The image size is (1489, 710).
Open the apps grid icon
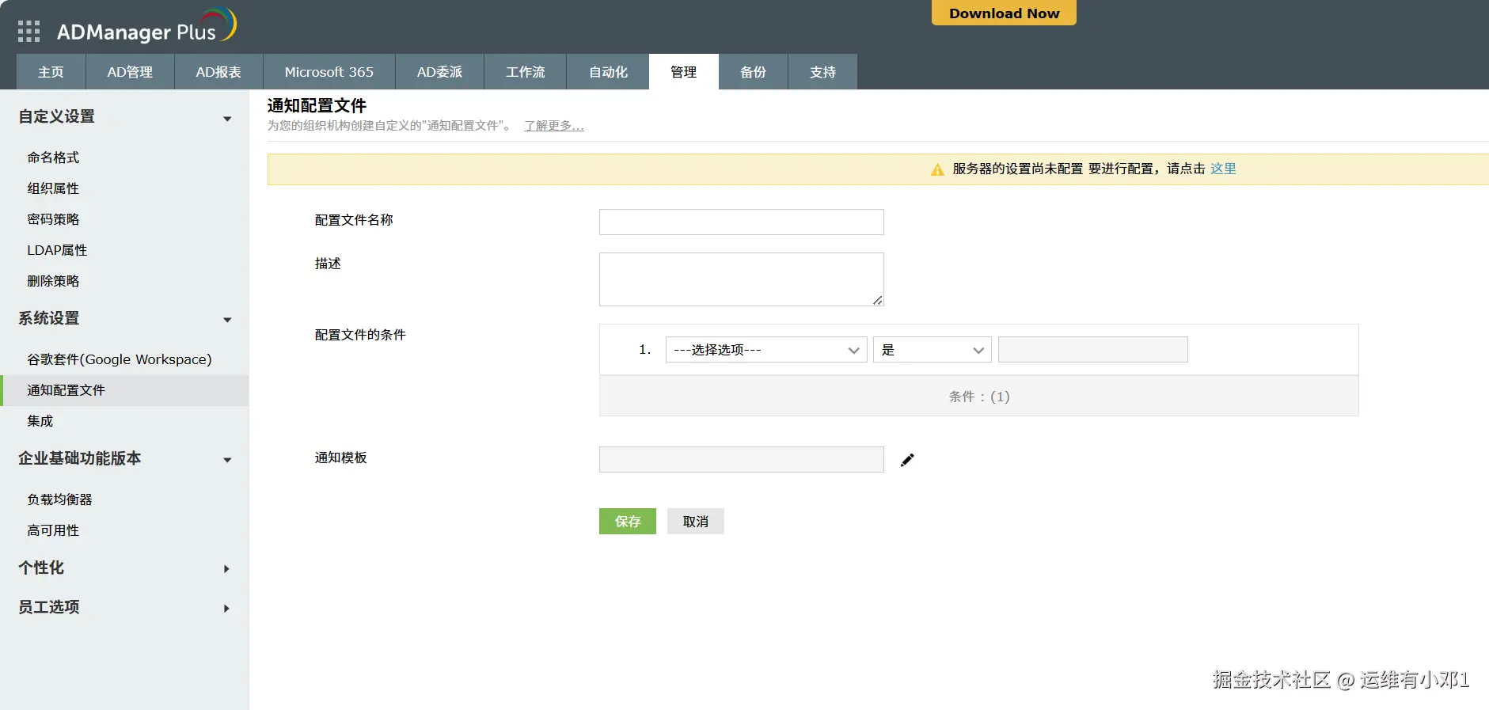[x=28, y=32]
